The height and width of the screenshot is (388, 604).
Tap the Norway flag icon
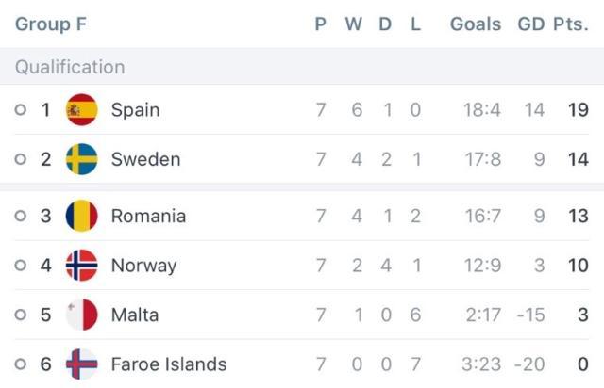[82, 266]
